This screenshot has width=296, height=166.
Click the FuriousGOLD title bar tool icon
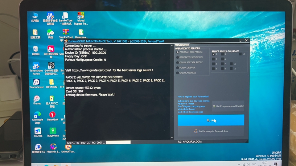click(66, 41)
